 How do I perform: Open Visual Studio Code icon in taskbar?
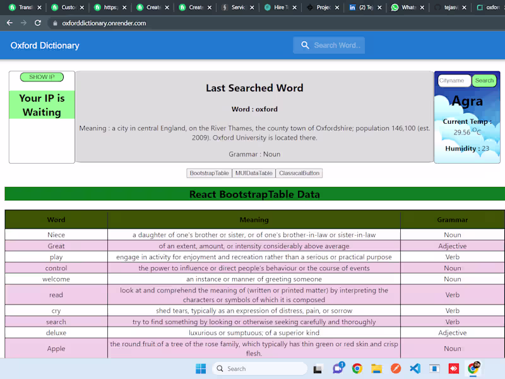415,368
